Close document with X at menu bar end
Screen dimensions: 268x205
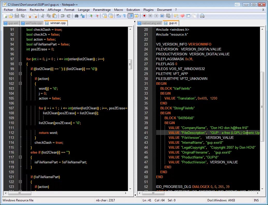coord(263,10)
